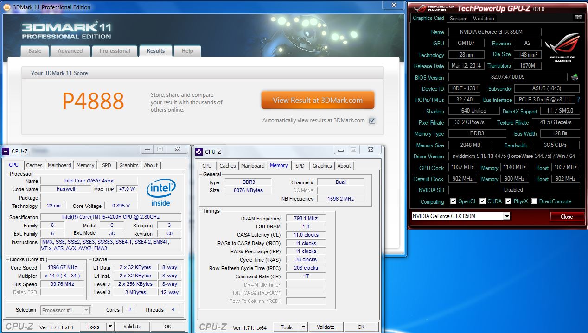588x333 pixels.
Task: Open Graphics tab in right CPU-Z window
Action: [x=322, y=166]
